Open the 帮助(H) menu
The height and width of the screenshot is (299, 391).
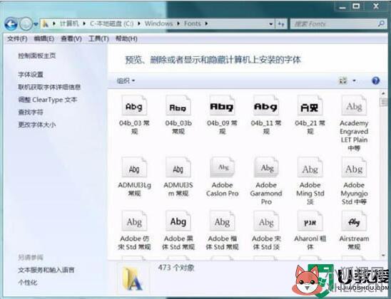tap(126, 38)
